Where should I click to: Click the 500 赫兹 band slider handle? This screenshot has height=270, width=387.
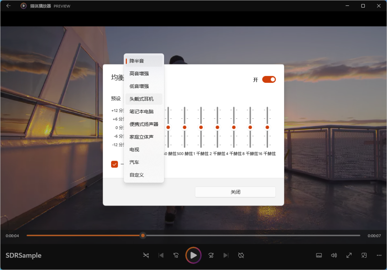pyautogui.click(x=185, y=127)
